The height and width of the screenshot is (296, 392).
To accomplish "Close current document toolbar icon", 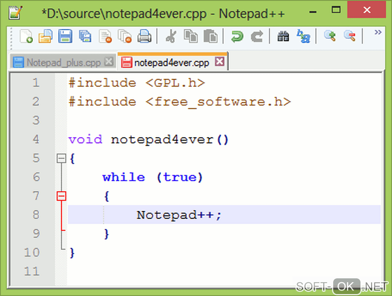I will [105, 36].
